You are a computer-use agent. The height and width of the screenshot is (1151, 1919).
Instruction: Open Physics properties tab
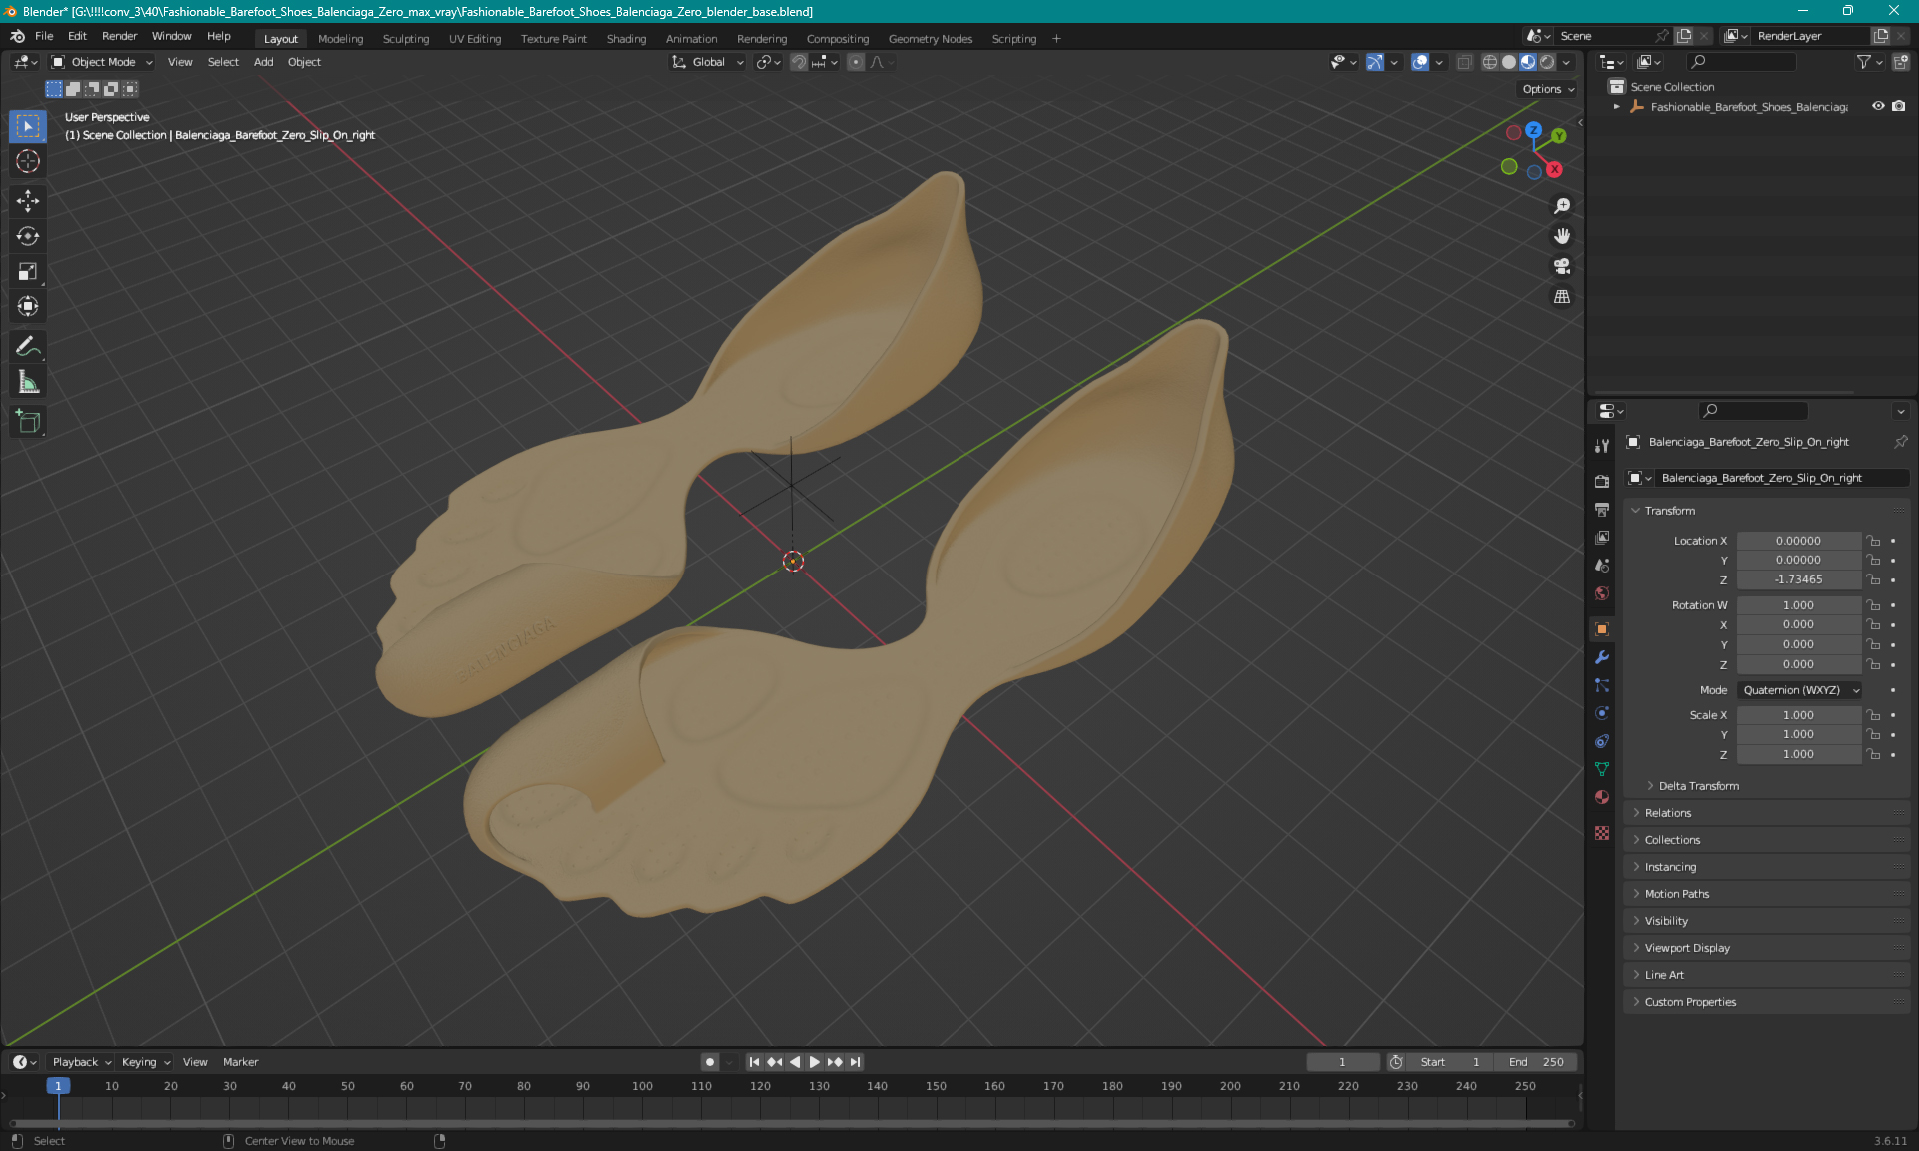[1602, 713]
